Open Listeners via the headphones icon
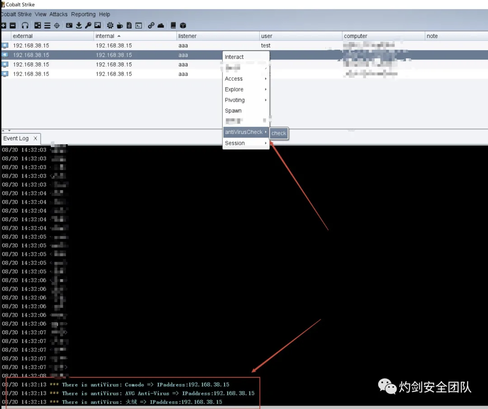The image size is (488, 409). tap(25, 25)
